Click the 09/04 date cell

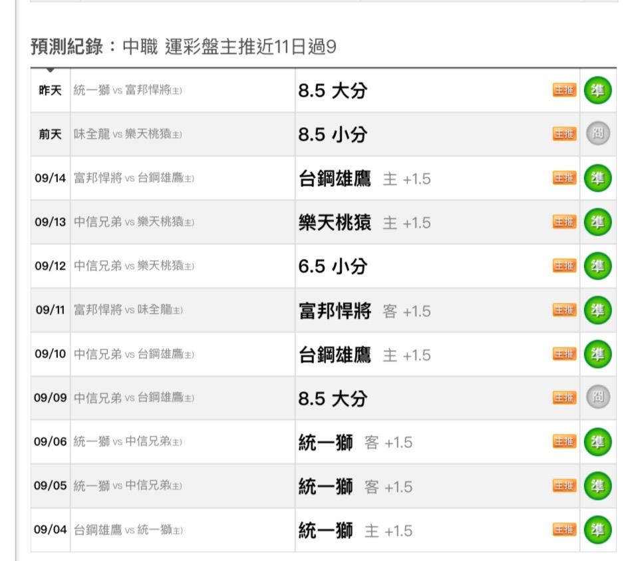[50, 530]
